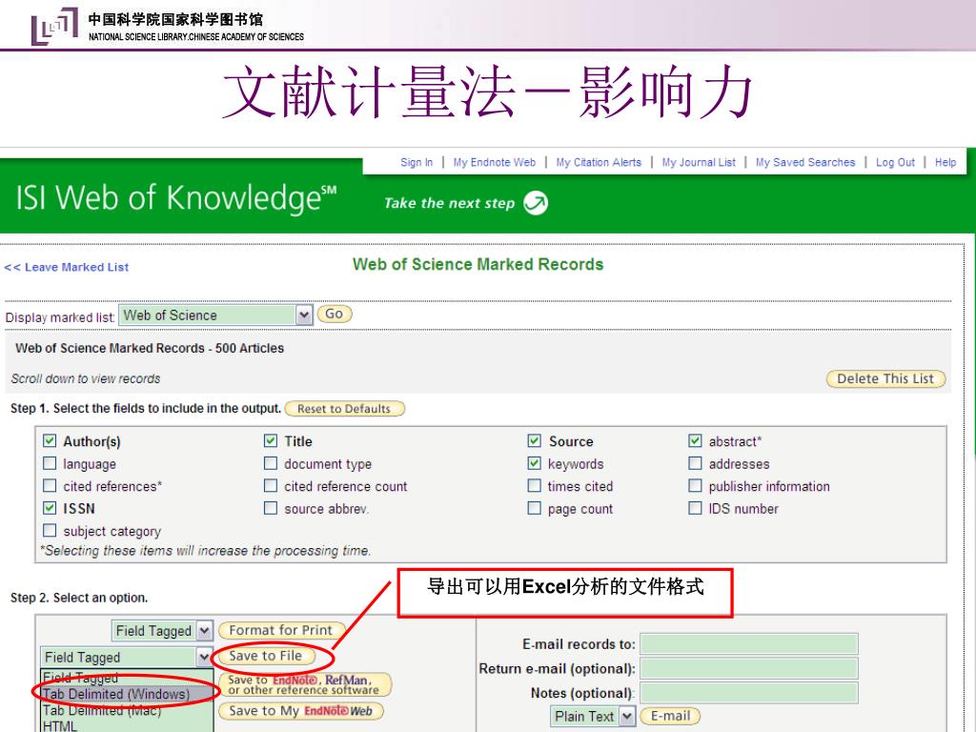
Task: Uncheck the abstract checkbox
Action: click(x=695, y=441)
